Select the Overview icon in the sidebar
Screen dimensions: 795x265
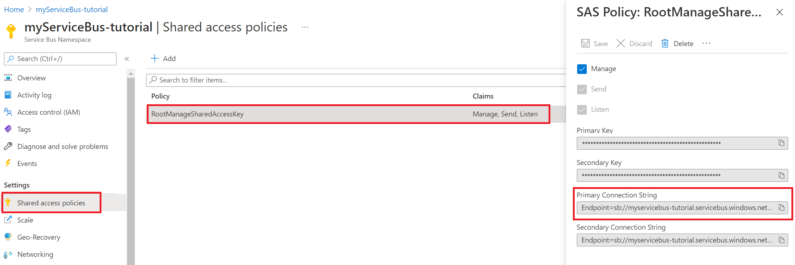coord(8,77)
